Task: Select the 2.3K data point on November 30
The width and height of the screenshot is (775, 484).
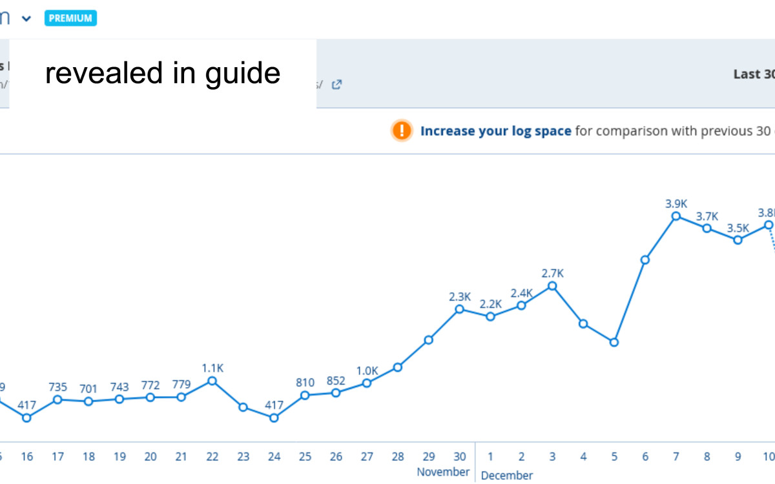Action: pos(459,309)
